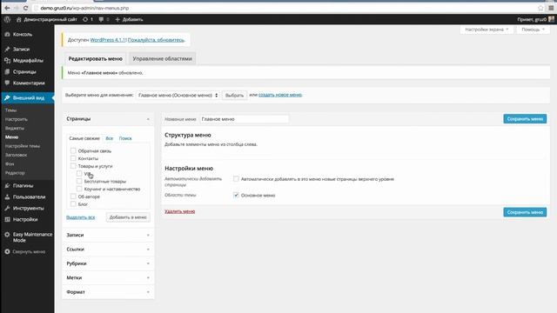Click the bottom Сохранить меню button
The width and height of the screenshot is (557, 313).
pos(525,212)
